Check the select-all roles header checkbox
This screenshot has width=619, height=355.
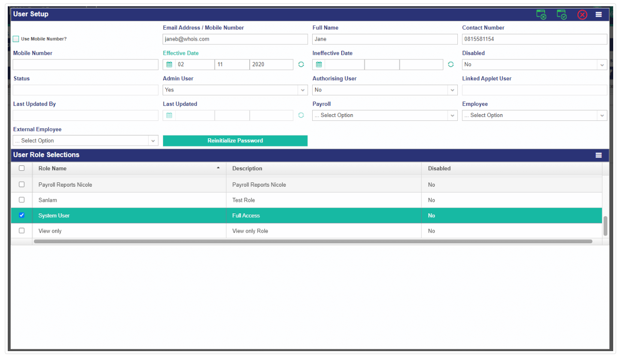[x=21, y=168]
